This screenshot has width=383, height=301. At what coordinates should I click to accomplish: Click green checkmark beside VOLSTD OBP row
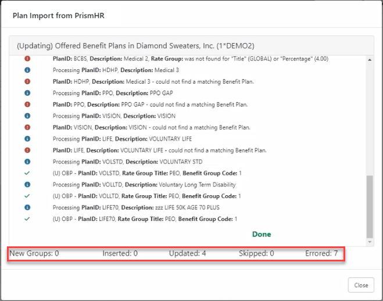click(27, 173)
